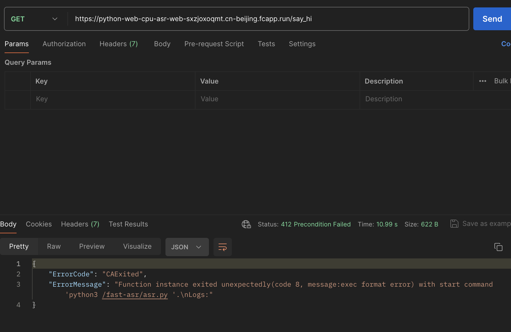Switch to Raw response view

click(54, 246)
